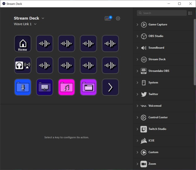Expand the Voicemod chevron
This screenshot has width=196, height=170.
[137, 106]
